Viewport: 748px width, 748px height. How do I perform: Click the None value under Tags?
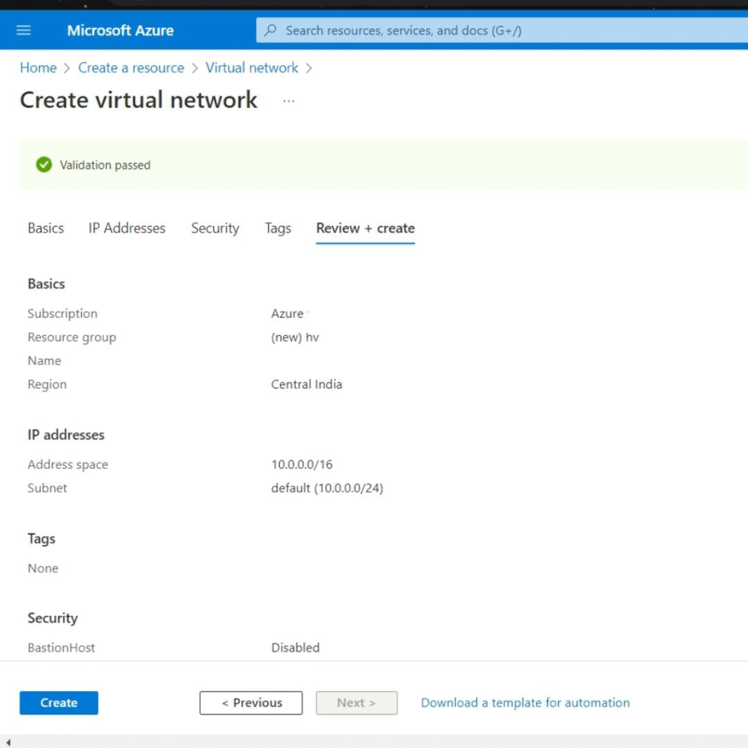[x=43, y=568]
